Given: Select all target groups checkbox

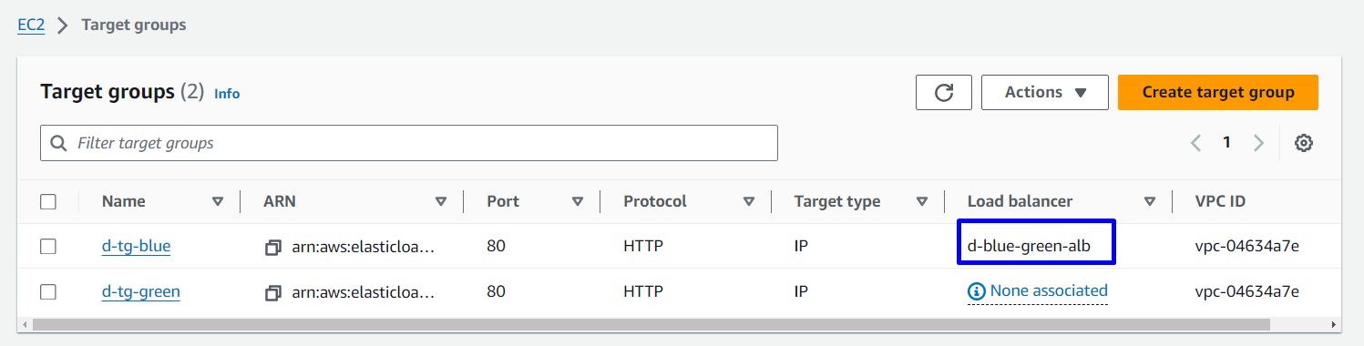Looking at the screenshot, I should click(48, 201).
